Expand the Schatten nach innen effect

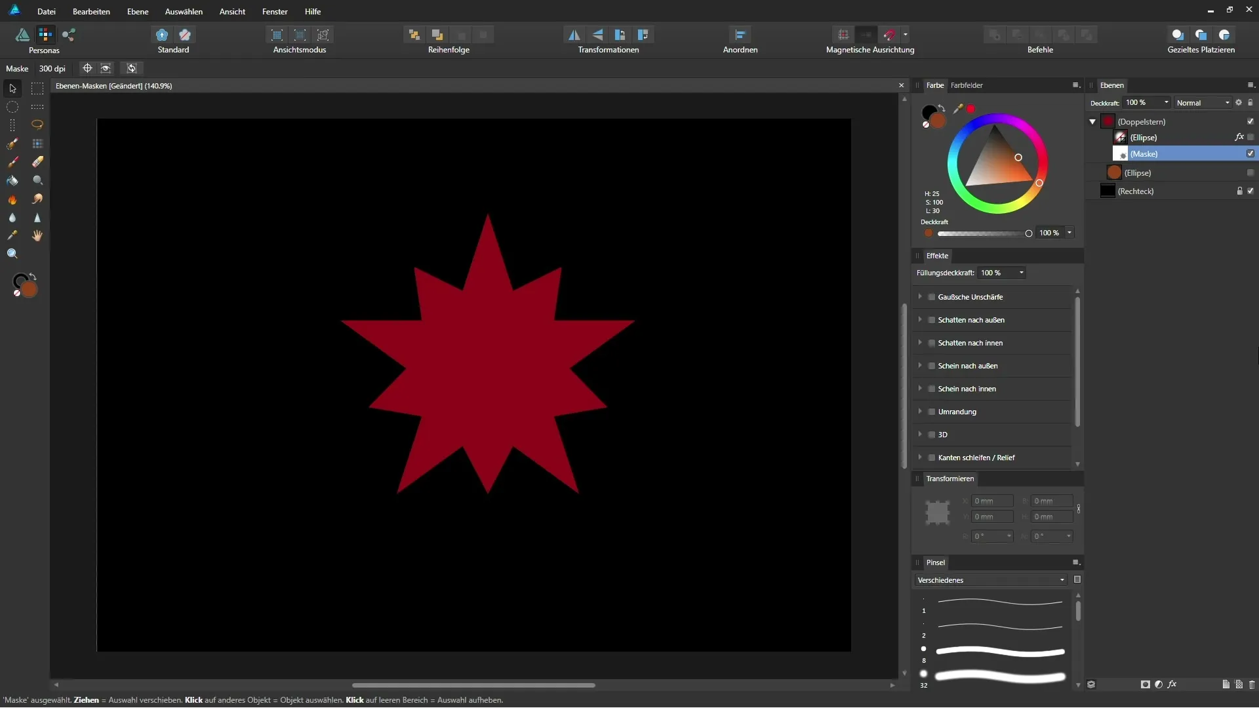tap(920, 343)
